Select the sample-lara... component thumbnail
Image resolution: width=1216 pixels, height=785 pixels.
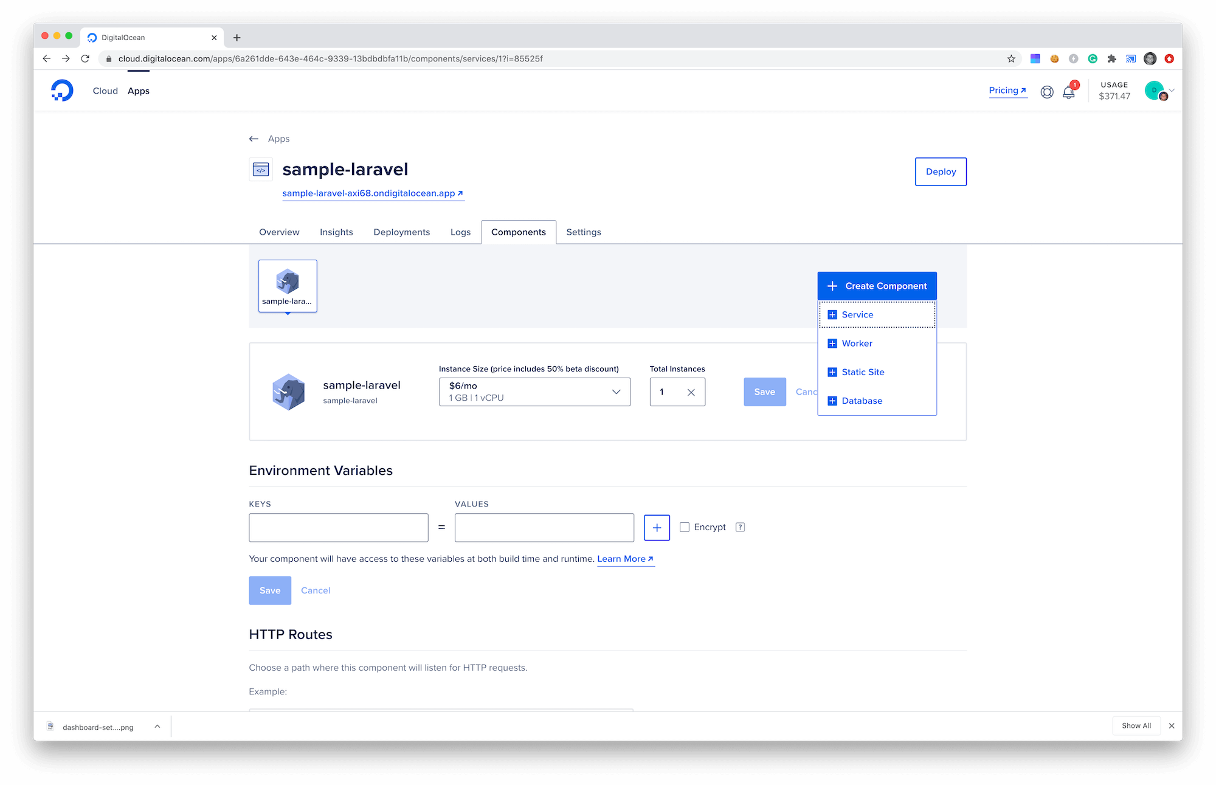[x=288, y=286]
